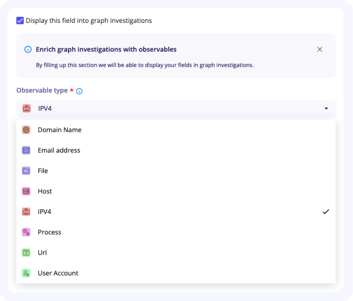
Task: Click the IPV4 observable icon in the dropdown list
Action: (x=26, y=212)
